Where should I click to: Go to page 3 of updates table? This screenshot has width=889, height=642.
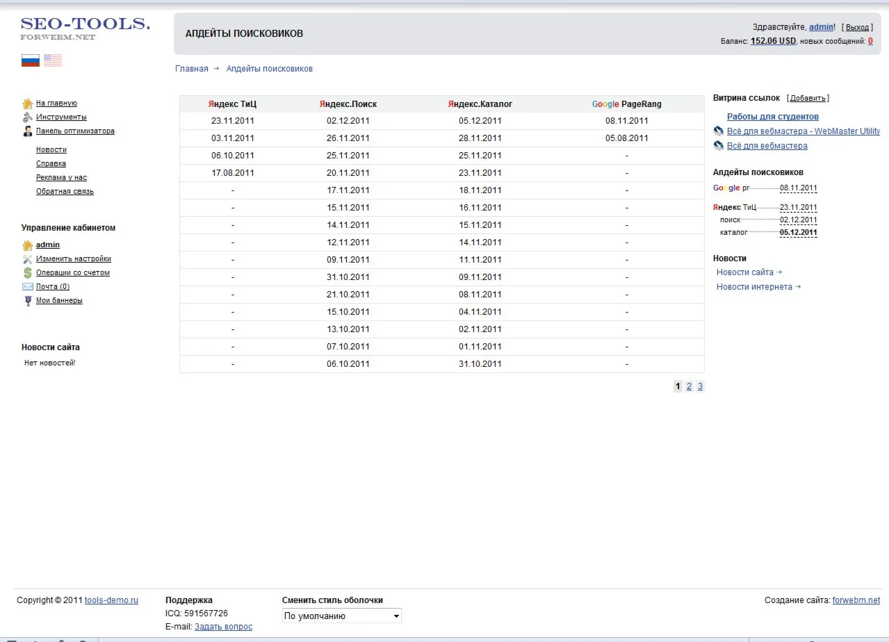700,387
